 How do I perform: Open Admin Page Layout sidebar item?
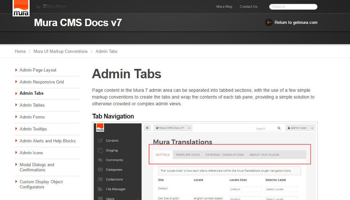point(38,70)
